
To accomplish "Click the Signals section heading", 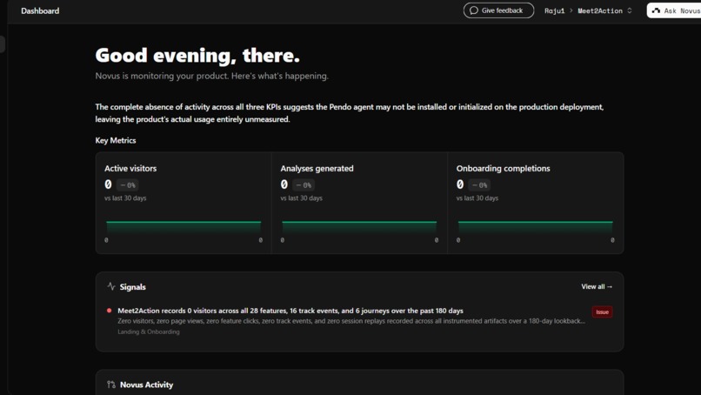I will tap(132, 287).
